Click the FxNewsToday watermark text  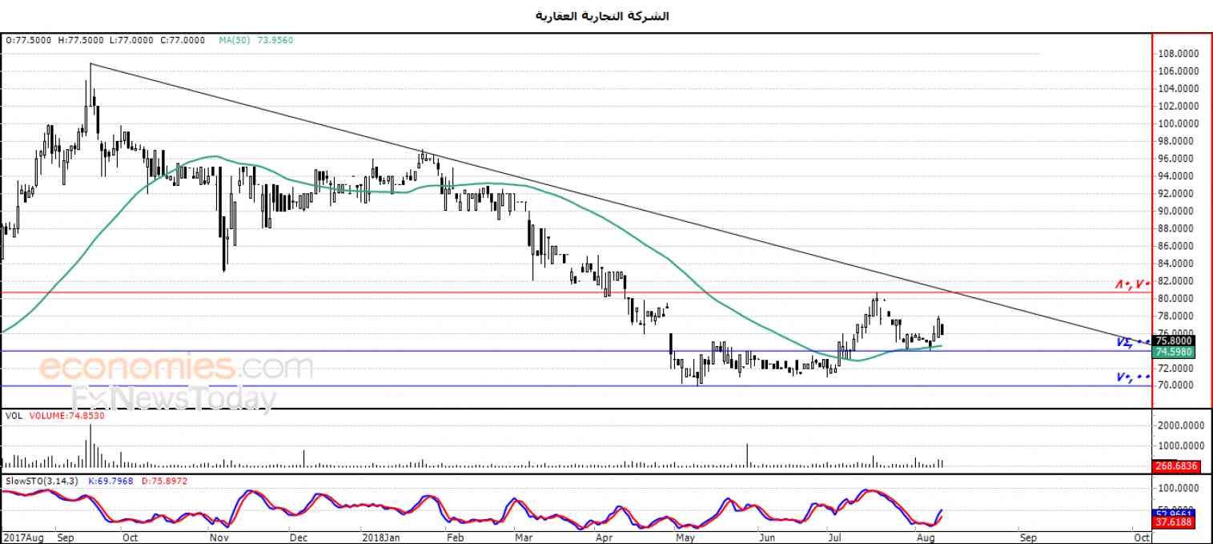point(174,397)
